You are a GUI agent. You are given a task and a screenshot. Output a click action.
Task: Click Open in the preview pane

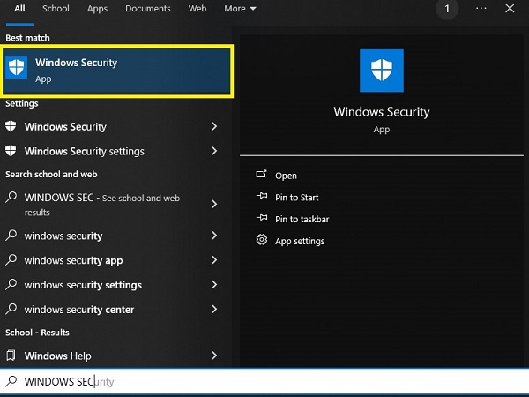point(286,176)
